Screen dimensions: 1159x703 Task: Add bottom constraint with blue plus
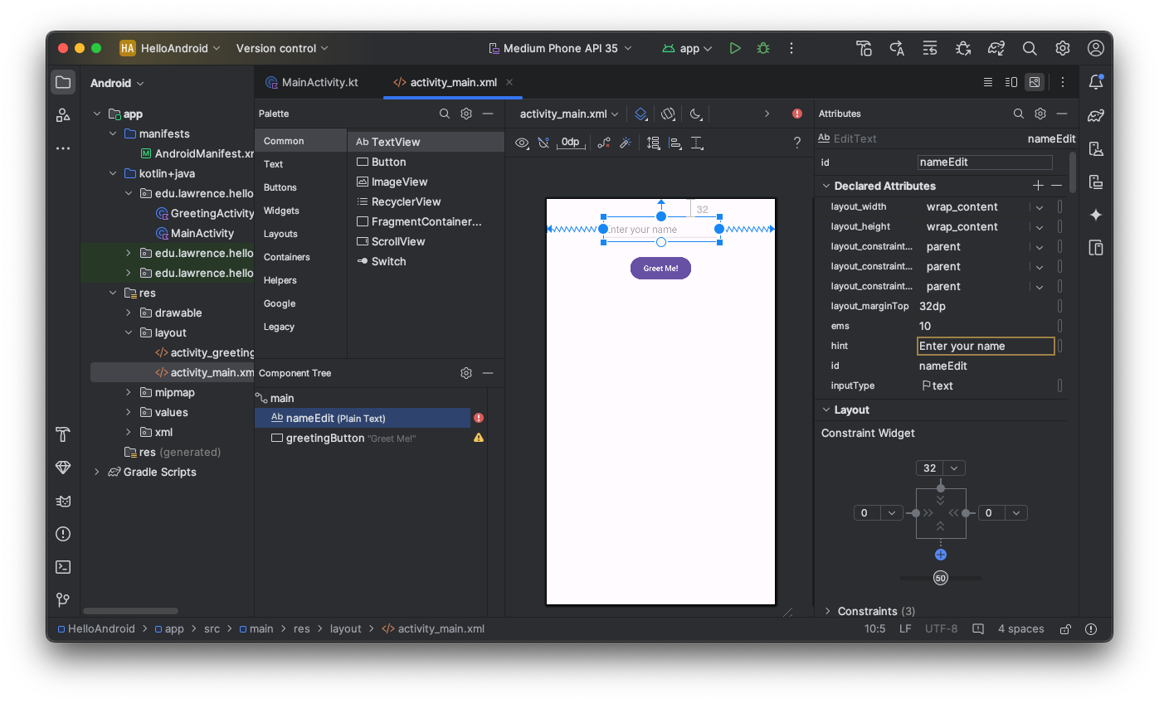pos(940,555)
